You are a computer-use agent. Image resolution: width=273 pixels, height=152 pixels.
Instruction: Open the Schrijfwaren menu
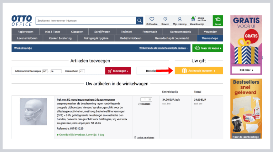coord(102,32)
